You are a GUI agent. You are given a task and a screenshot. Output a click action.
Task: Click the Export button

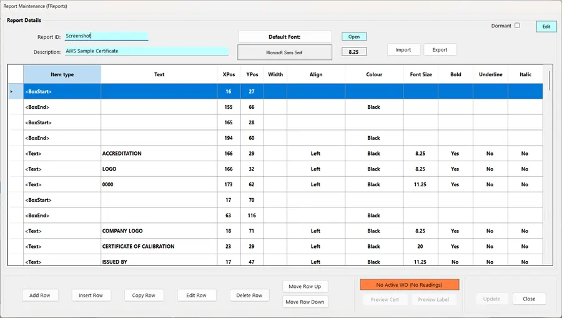[x=440, y=50]
